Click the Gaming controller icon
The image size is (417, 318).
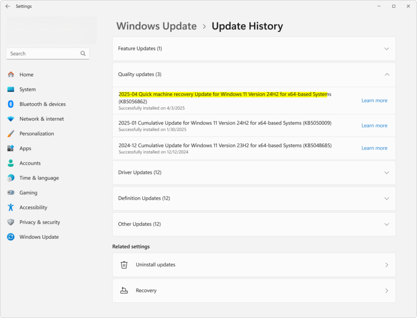pyautogui.click(x=11, y=193)
